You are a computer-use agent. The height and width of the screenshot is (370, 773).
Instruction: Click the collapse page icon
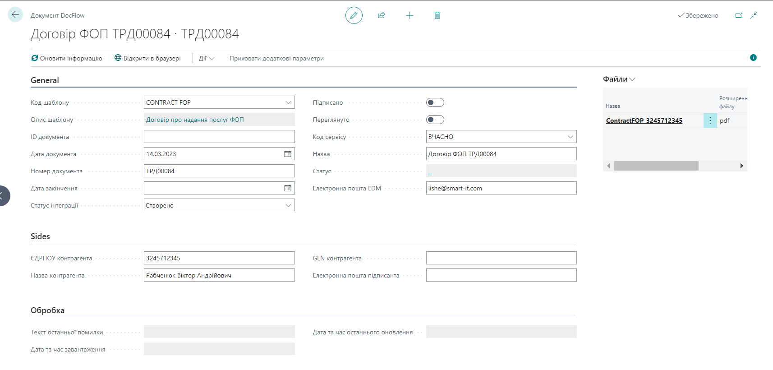[754, 15]
